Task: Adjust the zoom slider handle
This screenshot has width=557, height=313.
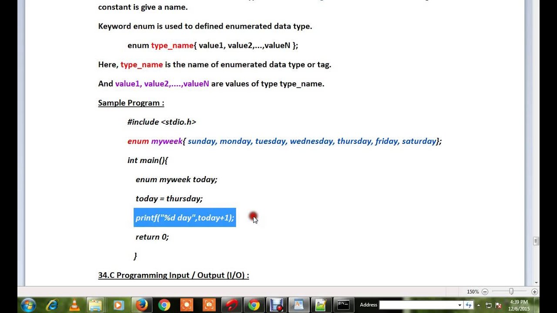Action: pos(511,292)
